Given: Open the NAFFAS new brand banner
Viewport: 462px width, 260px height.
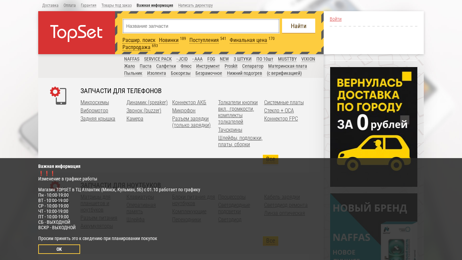Looking at the screenshot, I should (x=374, y=226).
